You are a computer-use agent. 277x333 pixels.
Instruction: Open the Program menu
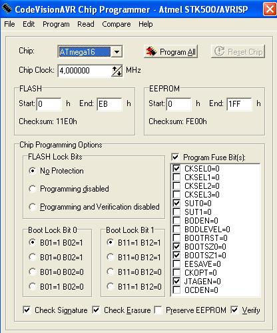[x=56, y=24]
